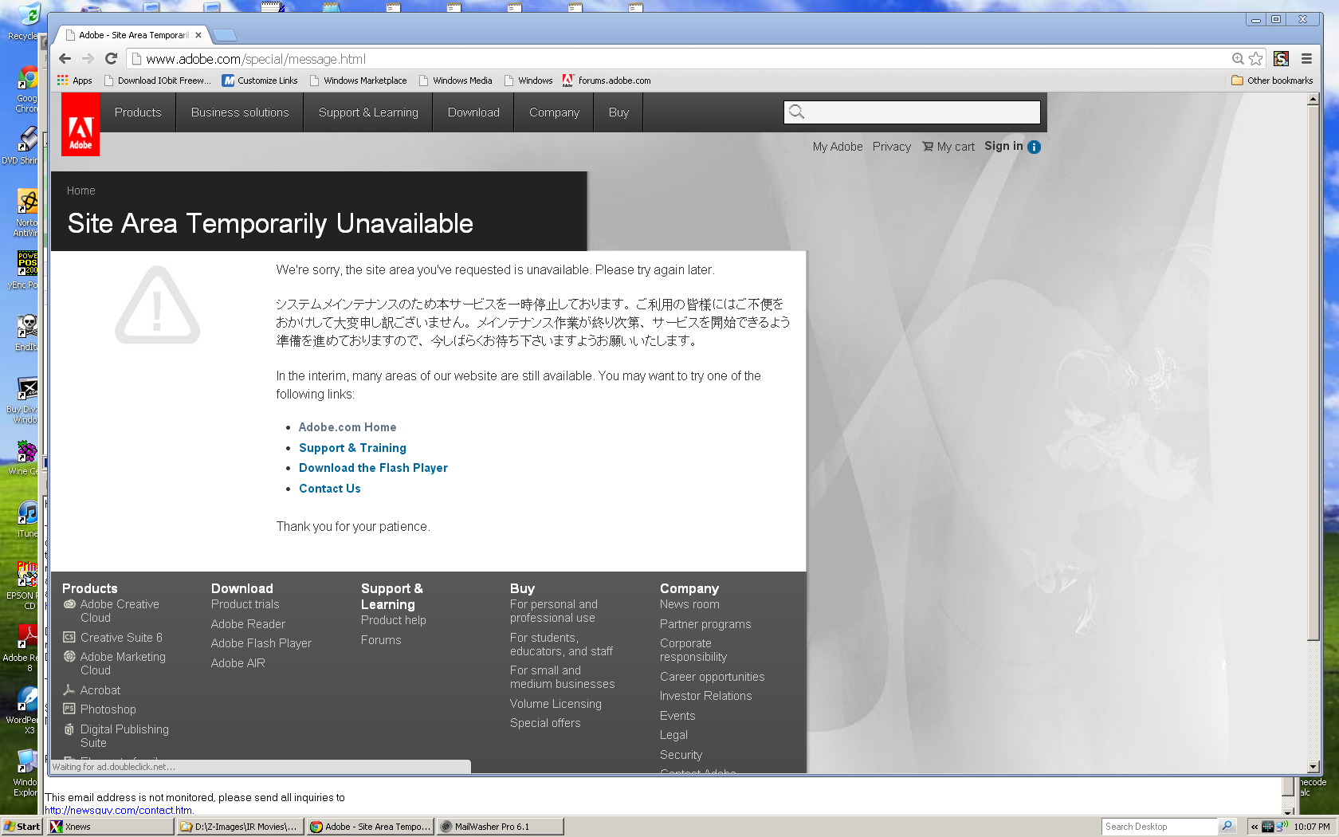Switch to MailWasher Pro 6.1 taskbar item

pos(500,827)
